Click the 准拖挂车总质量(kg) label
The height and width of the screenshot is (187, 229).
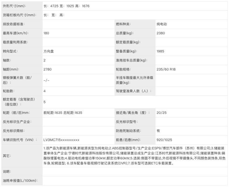click(x=131, y=60)
